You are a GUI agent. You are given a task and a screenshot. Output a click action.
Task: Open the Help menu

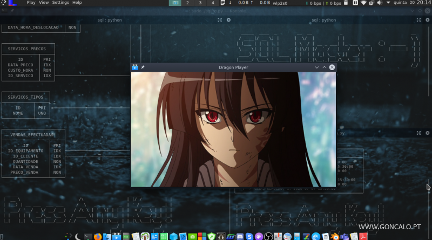[x=77, y=3]
